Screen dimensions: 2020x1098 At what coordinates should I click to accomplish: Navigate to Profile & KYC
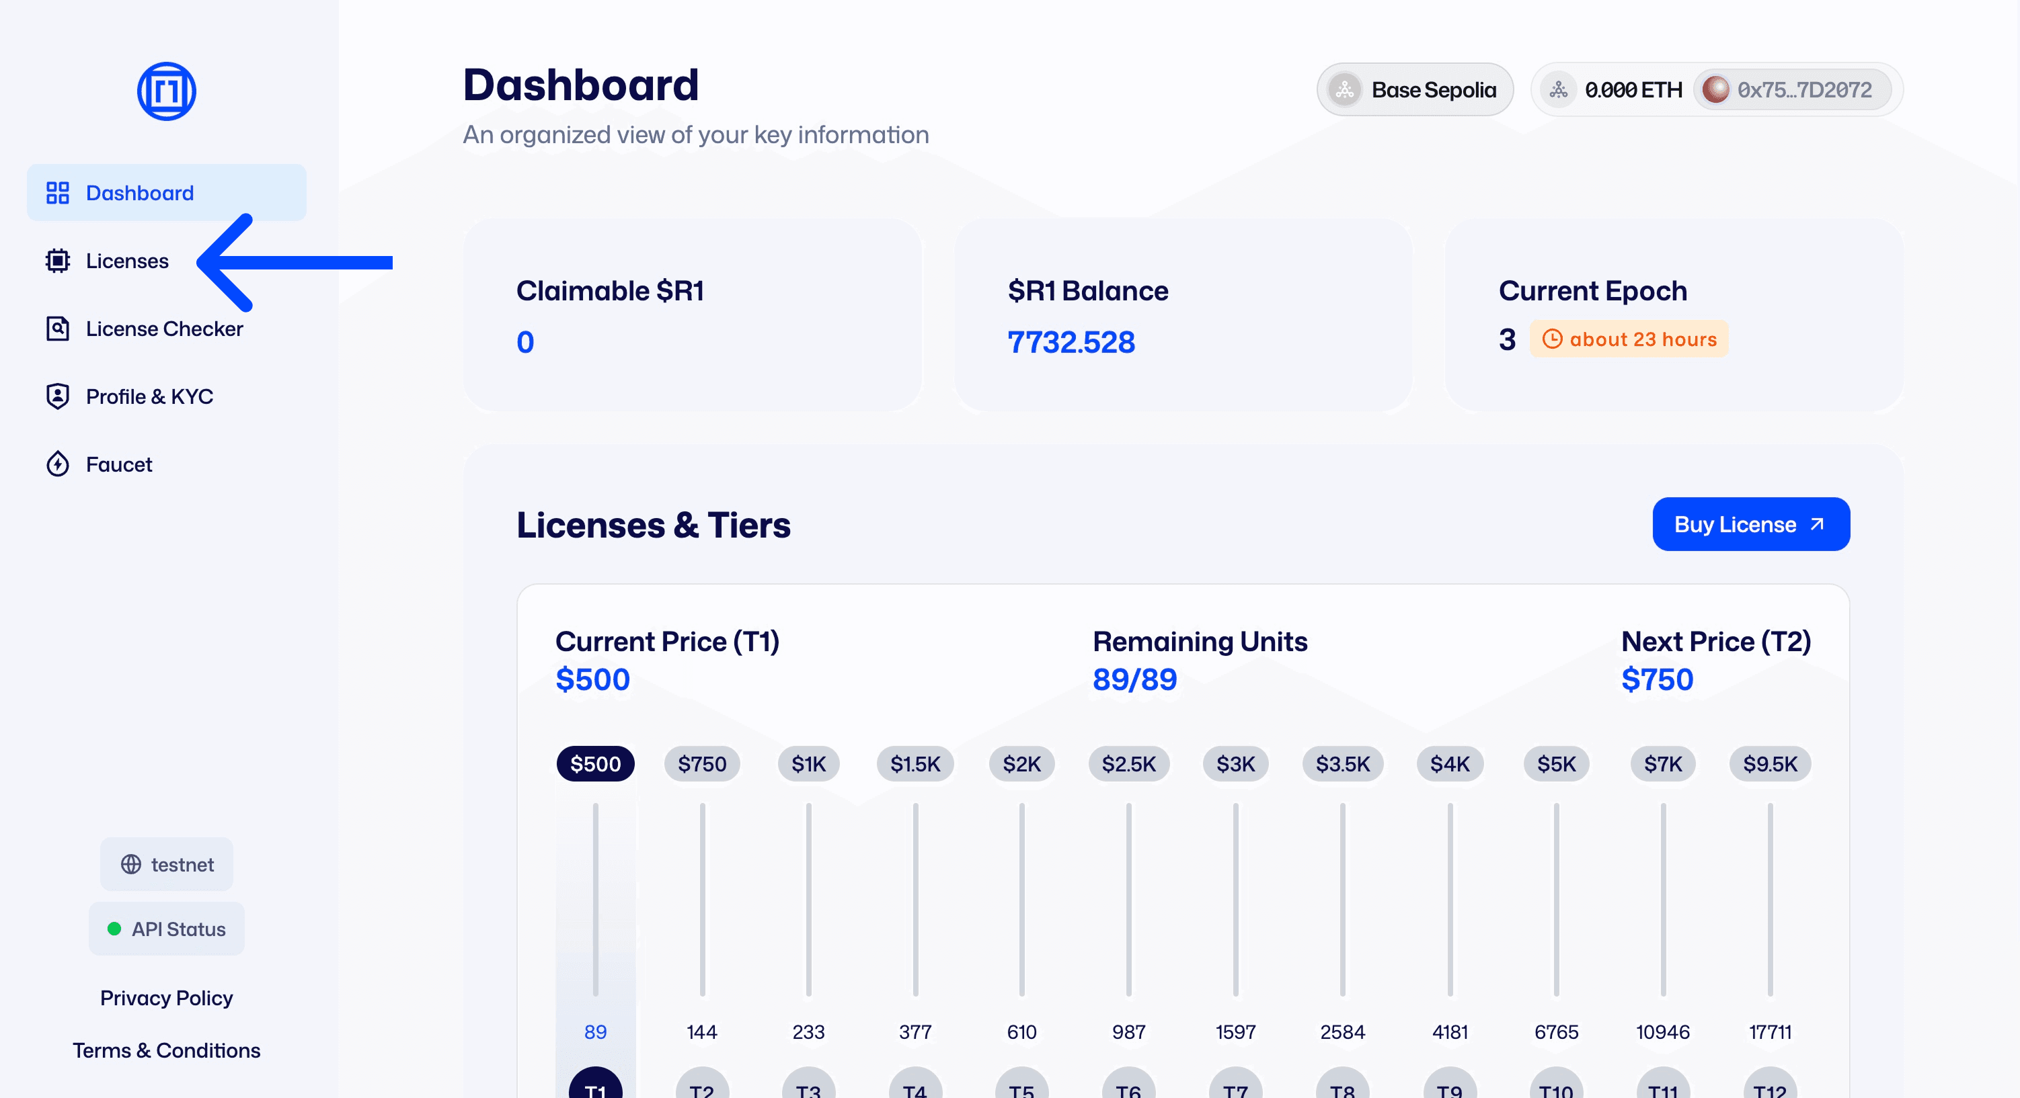166,396
